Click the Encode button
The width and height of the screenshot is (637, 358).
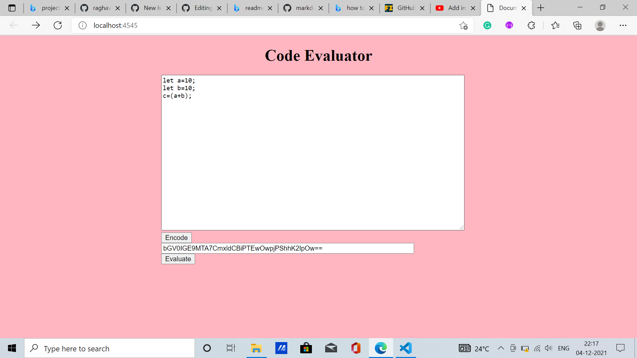point(177,238)
